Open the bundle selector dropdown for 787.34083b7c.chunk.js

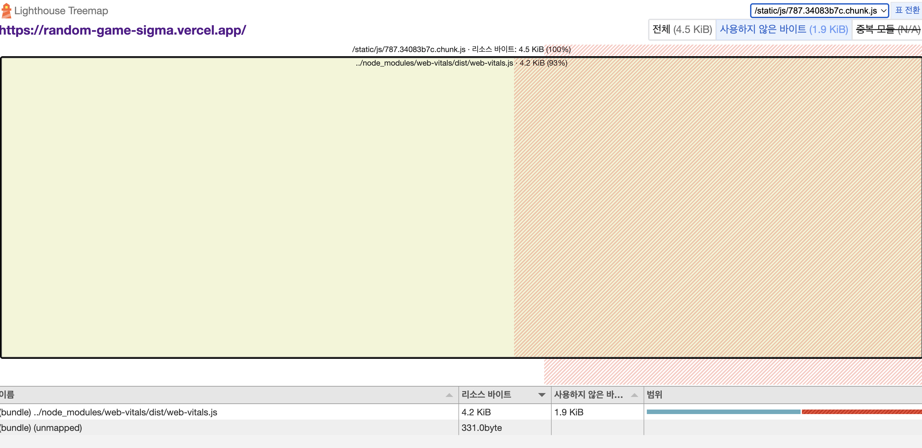819,11
